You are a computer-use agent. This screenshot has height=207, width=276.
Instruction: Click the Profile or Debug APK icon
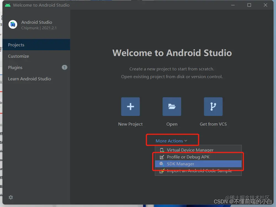click(x=162, y=157)
